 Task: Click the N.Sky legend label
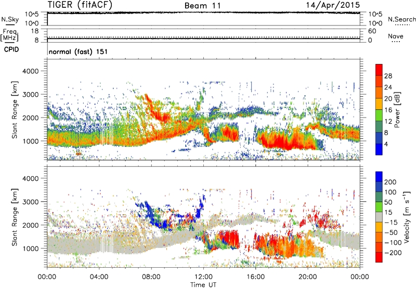click(10, 19)
